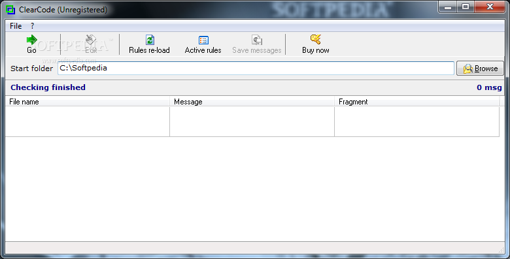Minimize the ClearCode window
The height and width of the screenshot is (259, 510).
448,7
